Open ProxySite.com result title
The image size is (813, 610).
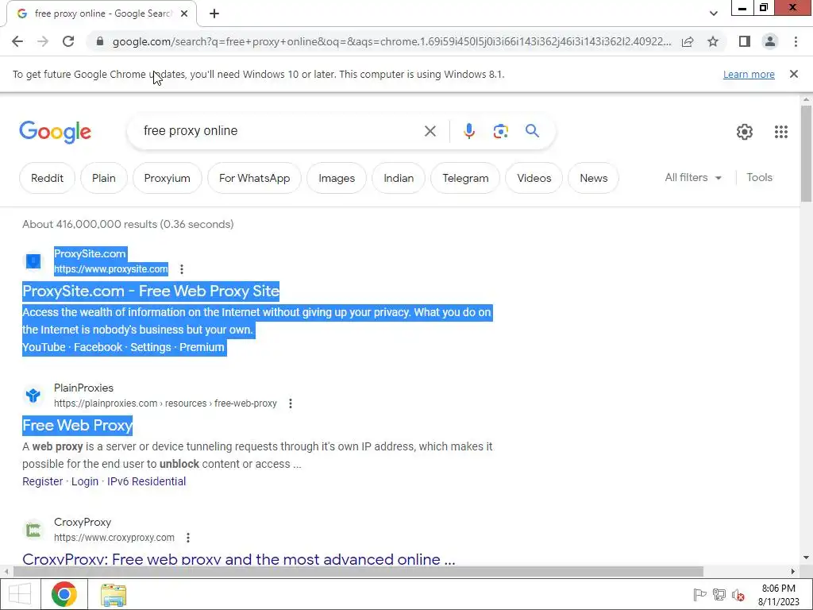pos(151,291)
